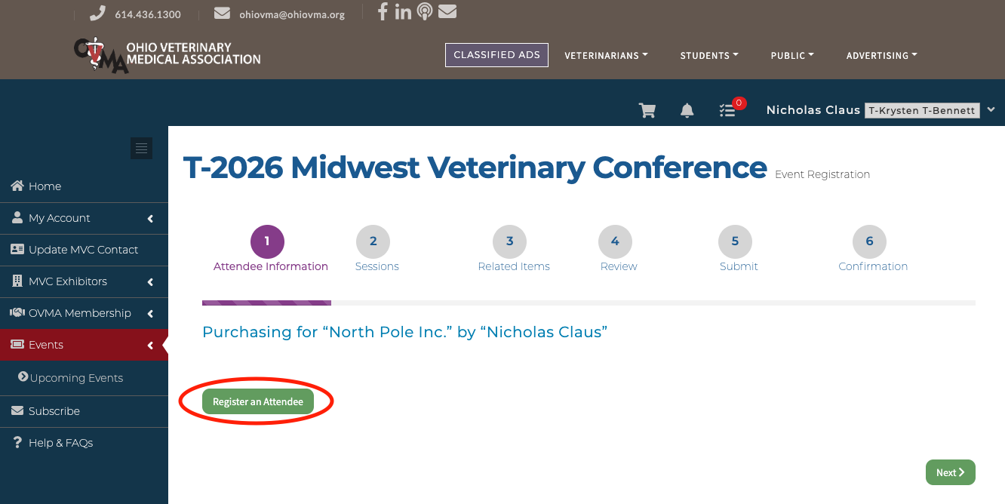1005x504 pixels.
Task: Open the Students dropdown menu
Action: pyautogui.click(x=709, y=55)
